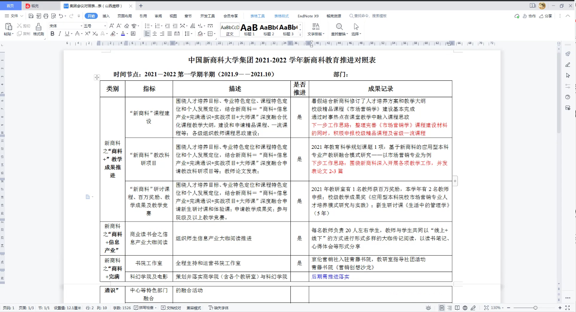
Task: Select the center alignment icon
Action: 155,34
